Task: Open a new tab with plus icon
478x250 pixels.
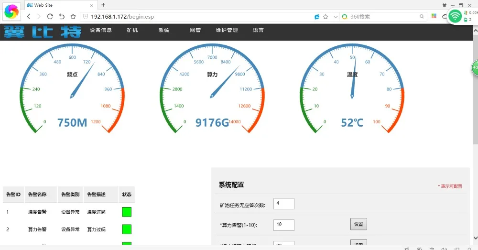Action: click(103, 5)
